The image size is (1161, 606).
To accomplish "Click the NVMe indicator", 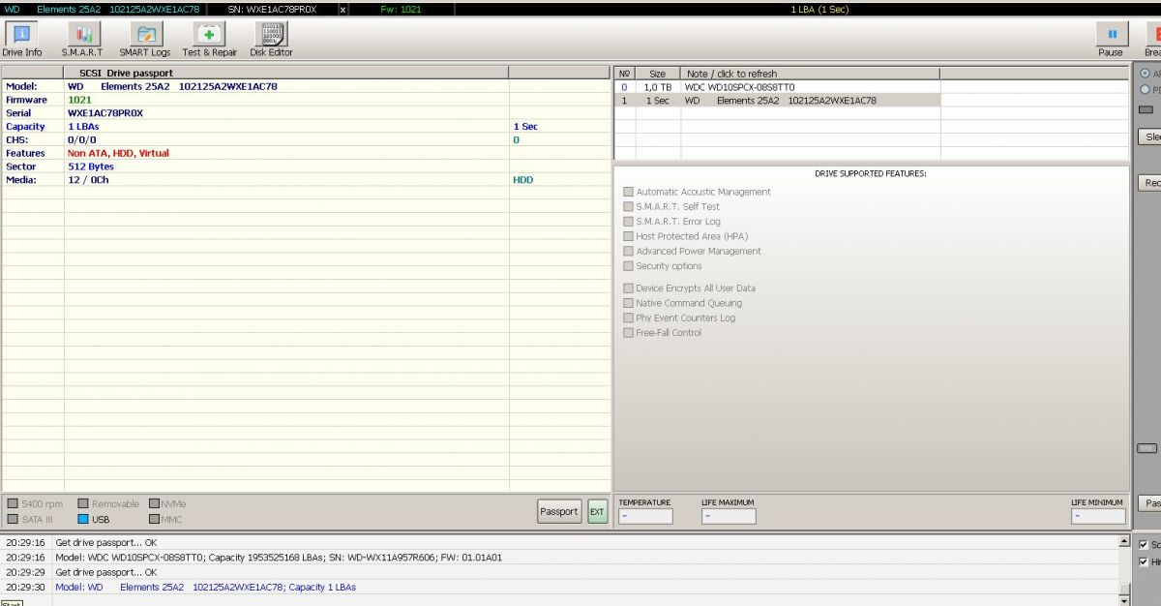I will [x=155, y=504].
